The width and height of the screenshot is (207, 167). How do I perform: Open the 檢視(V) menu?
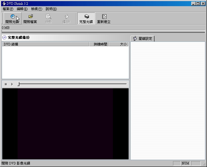(x=37, y=9)
